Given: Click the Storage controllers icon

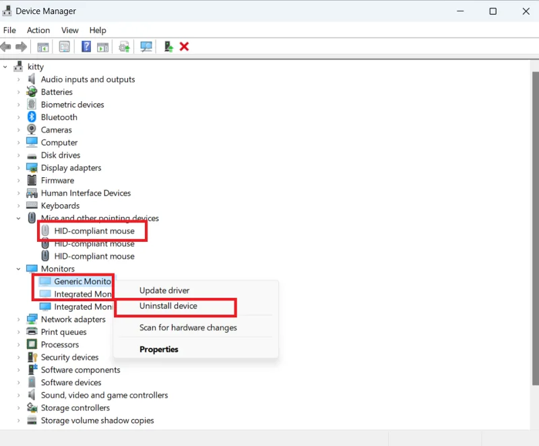Looking at the screenshot, I should pyautogui.click(x=32, y=408).
